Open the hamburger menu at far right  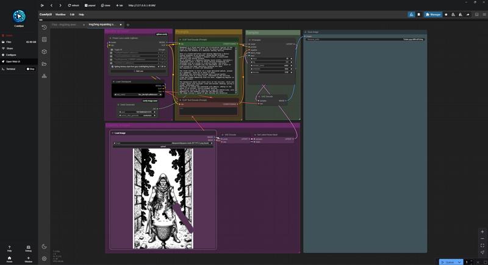click(484, 15)
